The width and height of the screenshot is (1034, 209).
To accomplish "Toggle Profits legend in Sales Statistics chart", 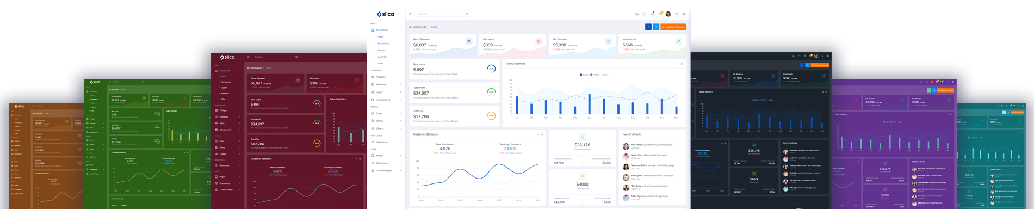I will [595, 75].
